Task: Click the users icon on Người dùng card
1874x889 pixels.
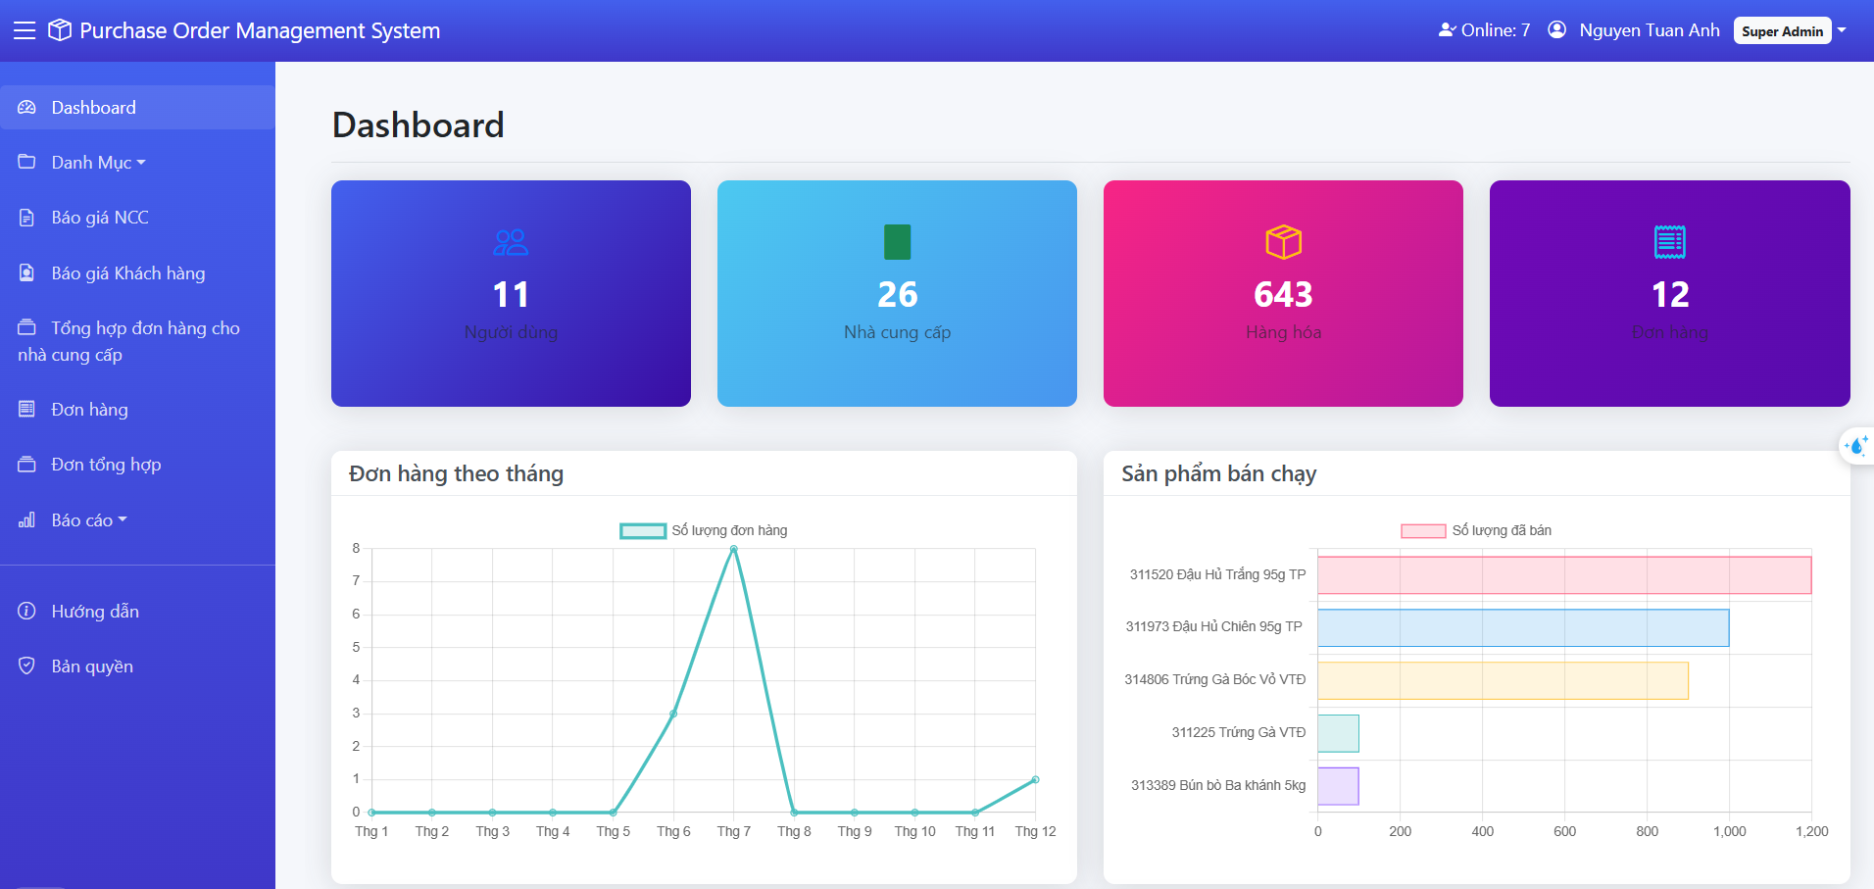Action: tap(511, 242)
